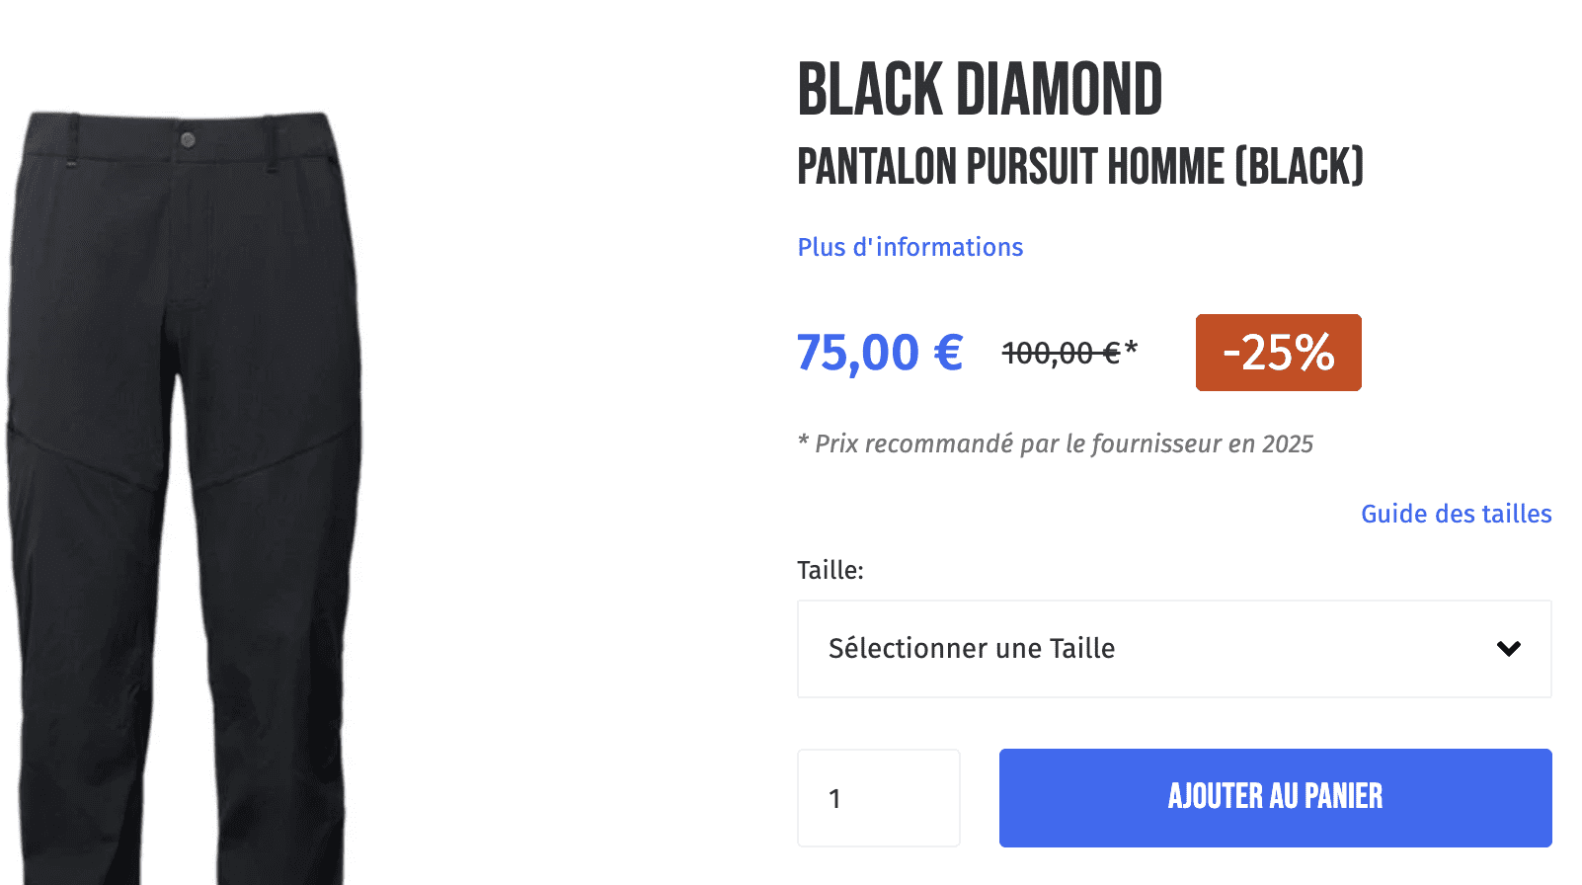Open the size selection dropdown
This screenshot has width=1582, height=885.
point(1175,649)
